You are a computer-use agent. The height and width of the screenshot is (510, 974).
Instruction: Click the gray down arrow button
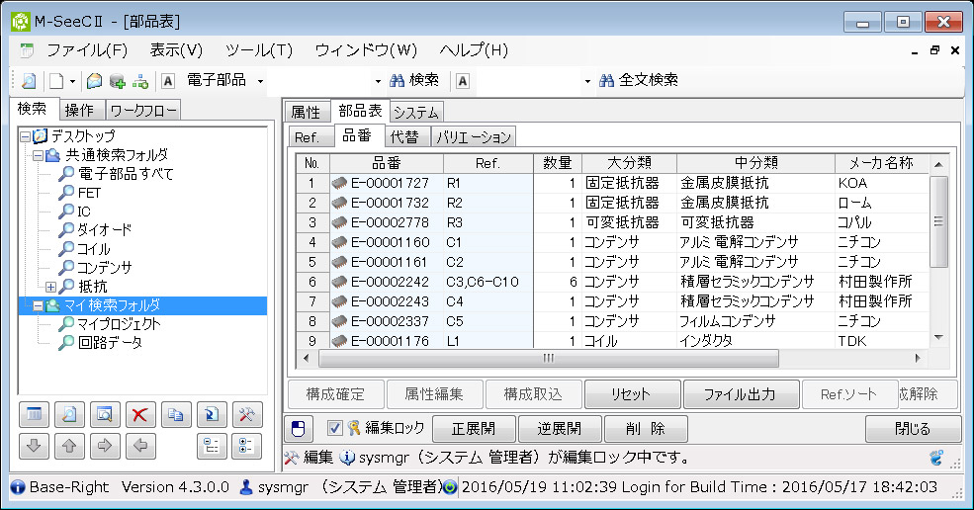pyautogui.click(x=35, y=446)
